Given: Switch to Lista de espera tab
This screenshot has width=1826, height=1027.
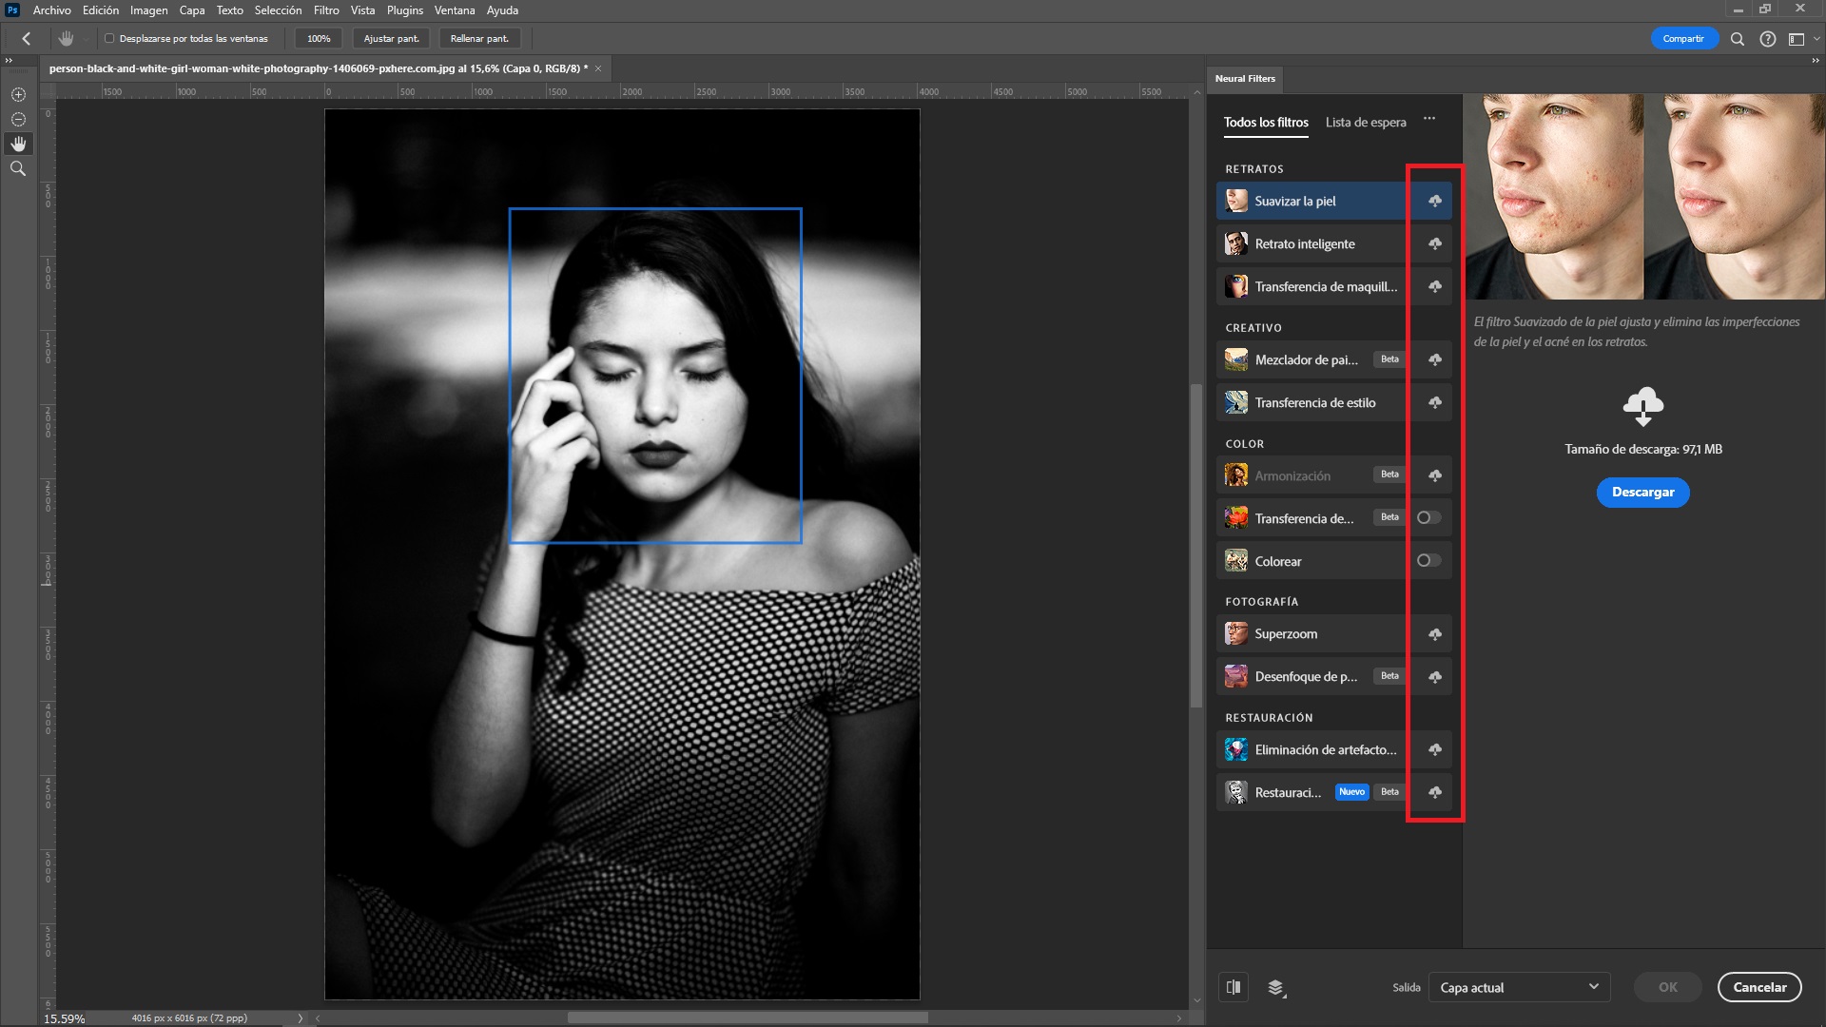Looking at the screenshot, I should [1367, 122].
